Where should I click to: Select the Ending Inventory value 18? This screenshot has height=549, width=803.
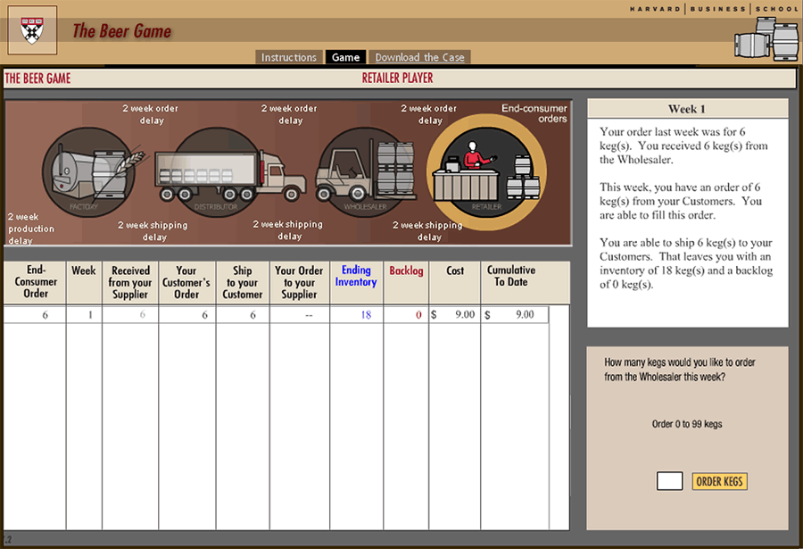[x=365, y=315]
